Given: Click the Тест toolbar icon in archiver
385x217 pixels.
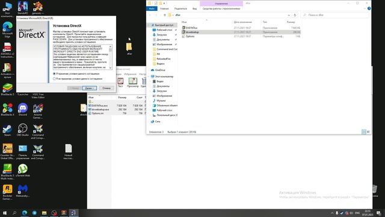Looking at the screenshot, I should (x=120, y=83).
